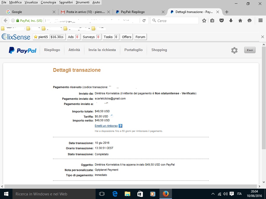This screenshot has width=266, height=199.
Task: Open site identity info icon
Action: click(13, 20)
